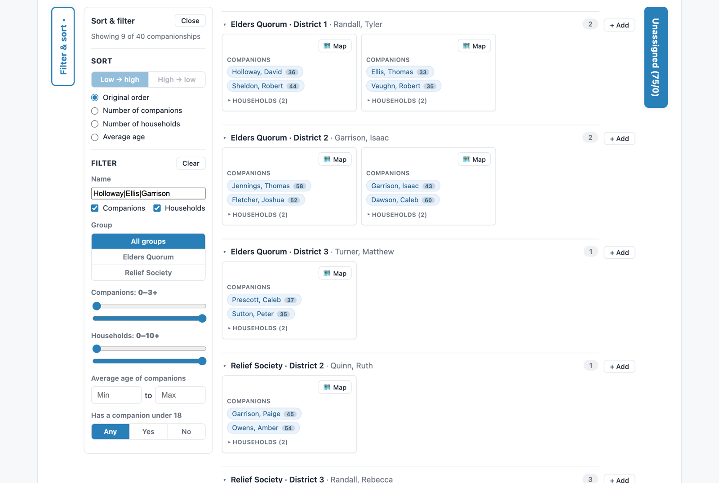719x483 pixels.
Task: Select Number of companions sort option
Action: click(x=95, y=111)
